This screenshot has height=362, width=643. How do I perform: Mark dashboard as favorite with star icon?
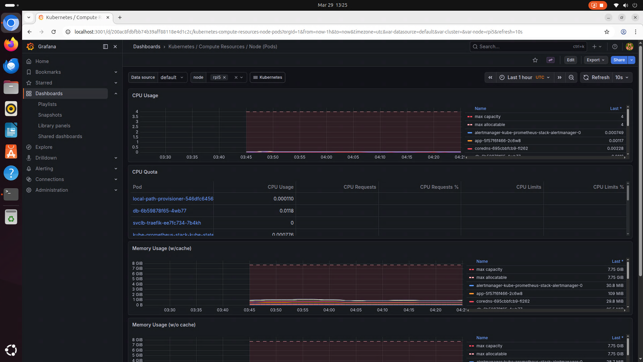click(535, 60)
